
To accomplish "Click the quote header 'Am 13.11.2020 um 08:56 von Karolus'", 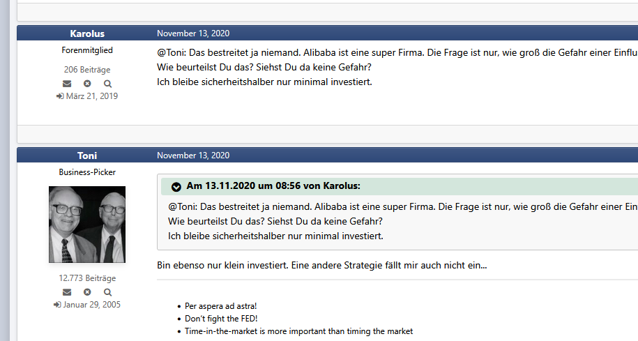I will point(273,186).
